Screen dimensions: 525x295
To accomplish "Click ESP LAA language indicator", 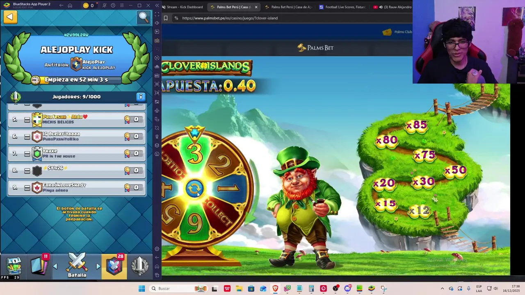I will [479, 288].
